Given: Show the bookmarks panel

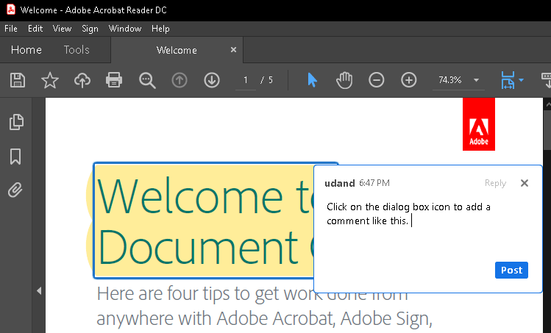Looking at the screenshot, I should click(15, 157).
